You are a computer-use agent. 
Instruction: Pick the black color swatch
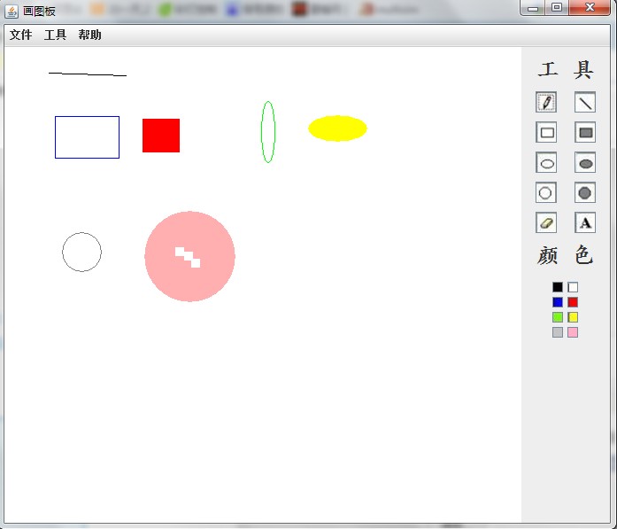tap(558, 287)
